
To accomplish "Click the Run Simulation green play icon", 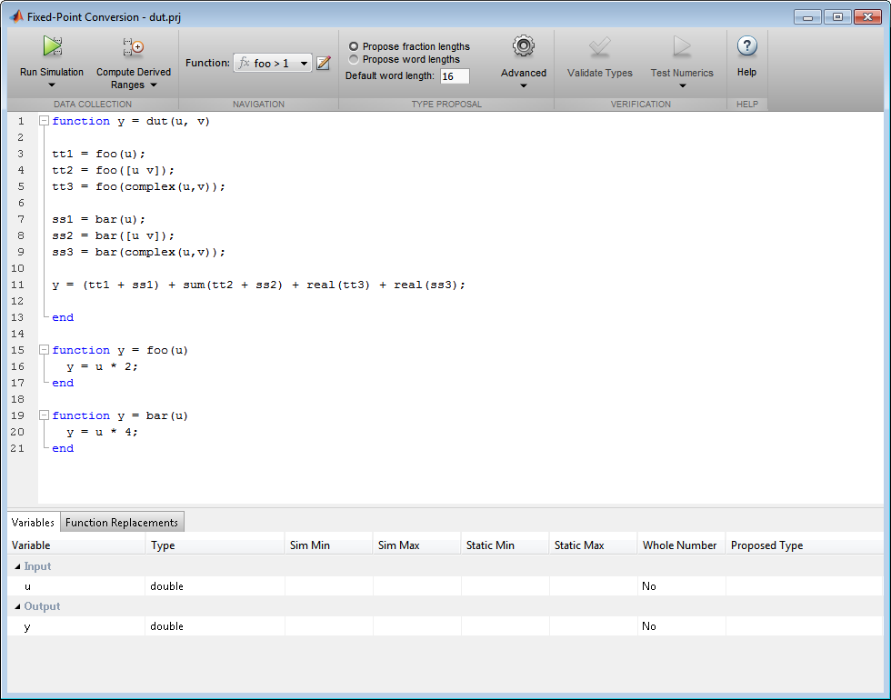I will pyautogui.click(x=52, y=47).
